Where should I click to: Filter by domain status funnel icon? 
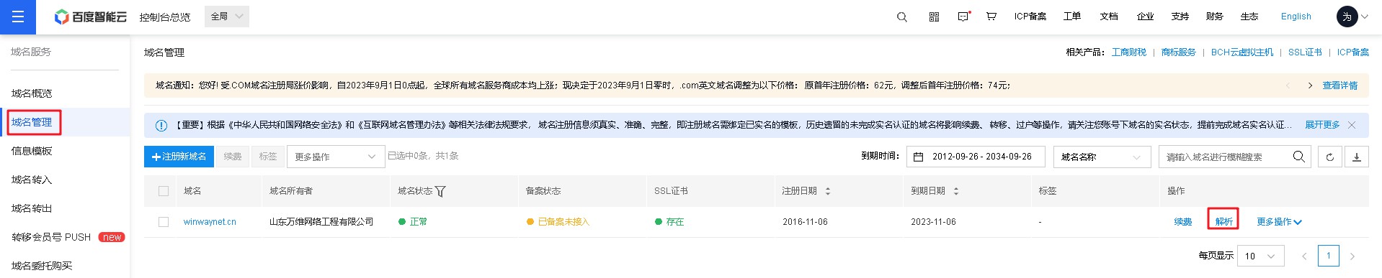pos(440,191)
